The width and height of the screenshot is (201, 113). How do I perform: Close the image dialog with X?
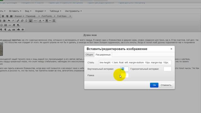(x=171, y=49)
